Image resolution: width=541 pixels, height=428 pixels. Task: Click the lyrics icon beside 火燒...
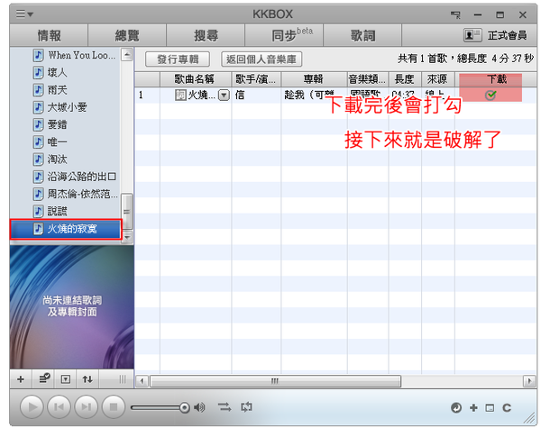180,95
